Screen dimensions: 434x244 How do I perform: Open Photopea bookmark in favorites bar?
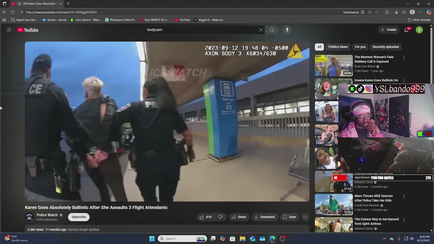point(120,20)
